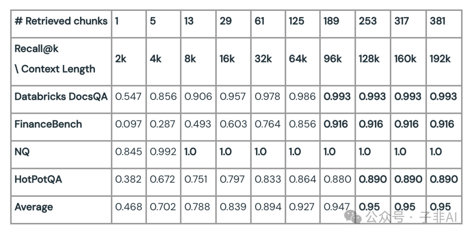Viewport: 472px width, 236px height.
Task: Click the 0.764 FinanceBench recall value
Action: click(268, 124)
